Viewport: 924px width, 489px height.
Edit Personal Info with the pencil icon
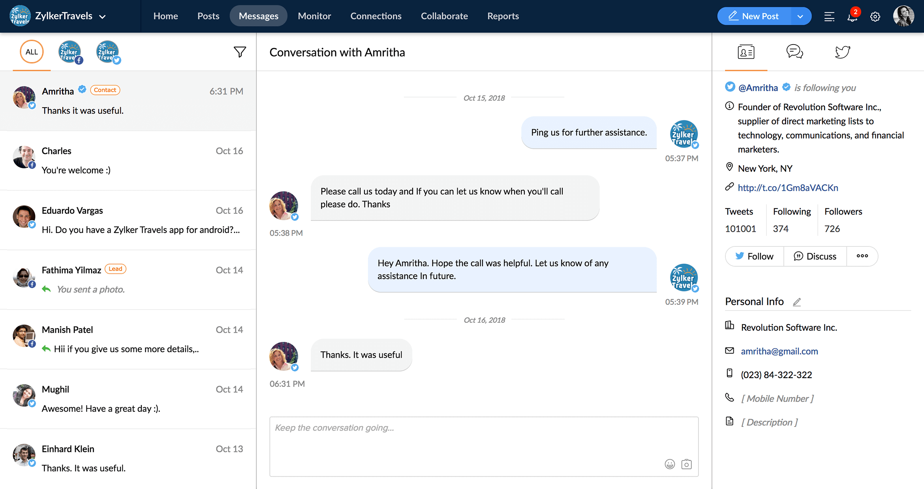[x=797, y=302]
